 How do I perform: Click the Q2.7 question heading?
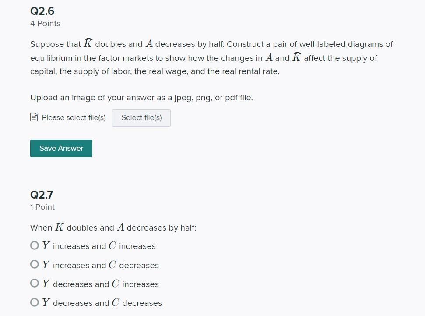click(x=42, y=195)
